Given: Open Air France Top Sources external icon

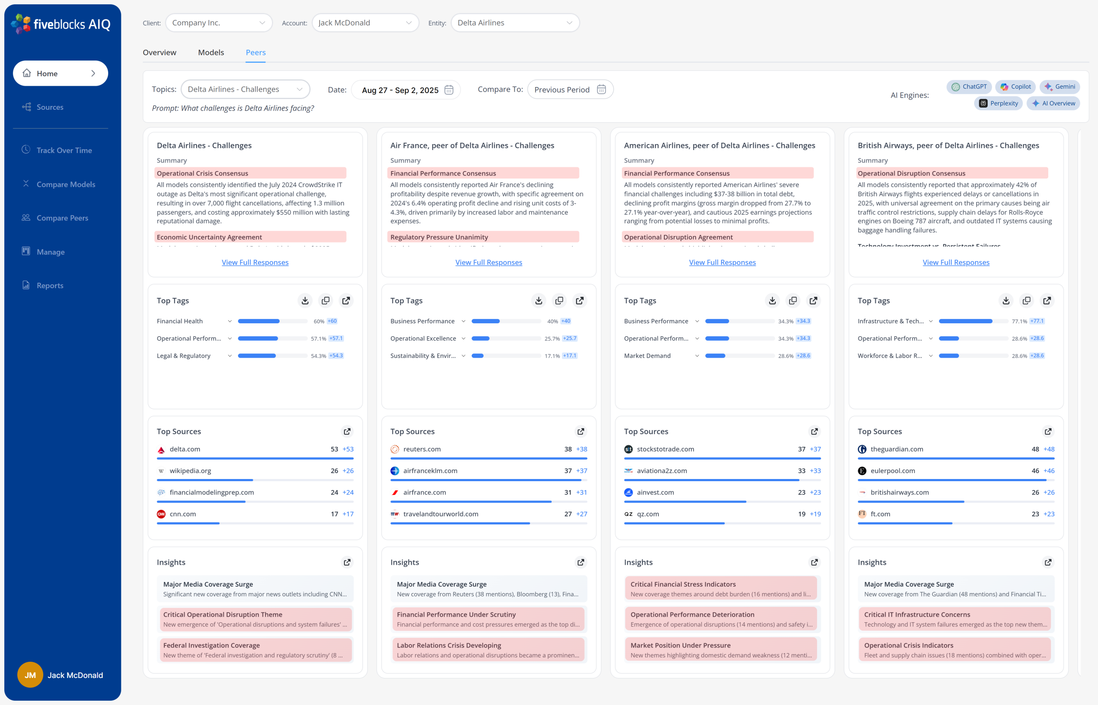Looking at the screenshot, I should tap(581, 432).
